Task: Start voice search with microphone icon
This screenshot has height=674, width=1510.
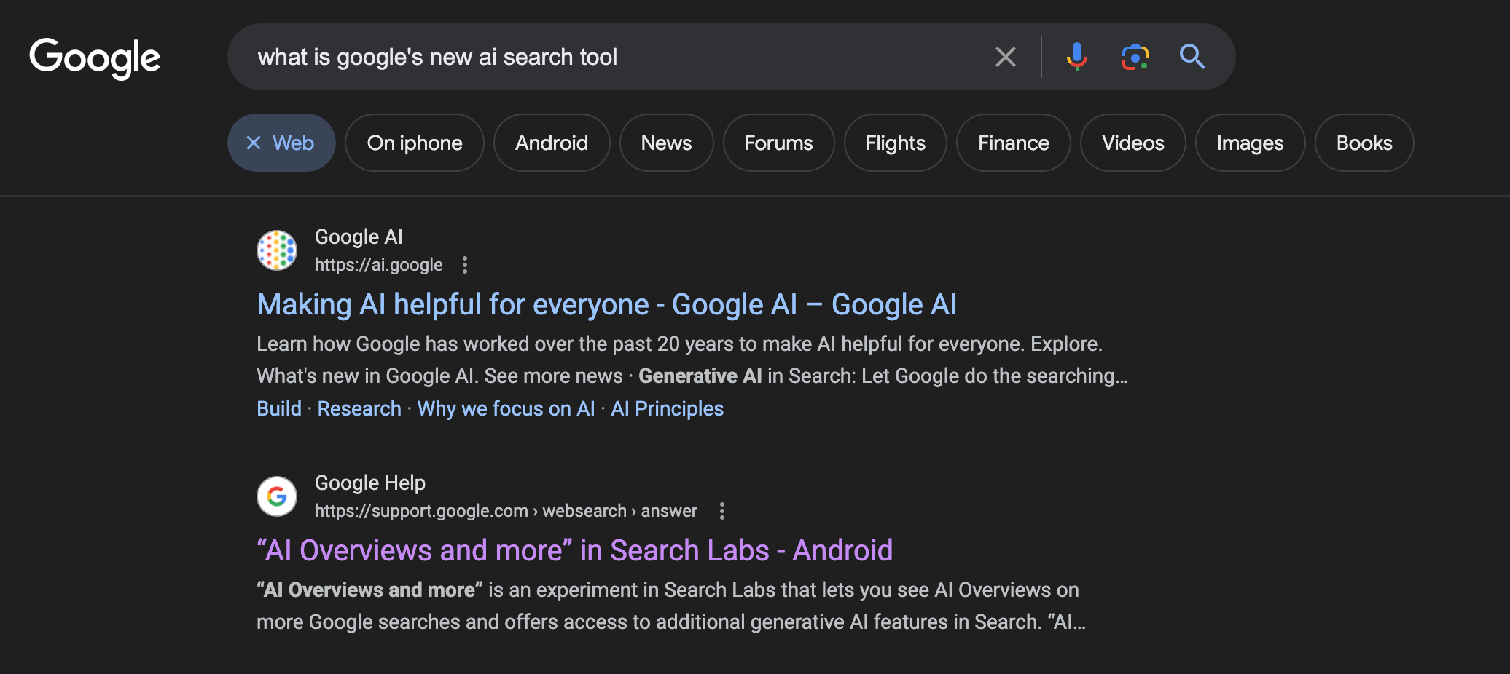Action: coord(1076,57)
